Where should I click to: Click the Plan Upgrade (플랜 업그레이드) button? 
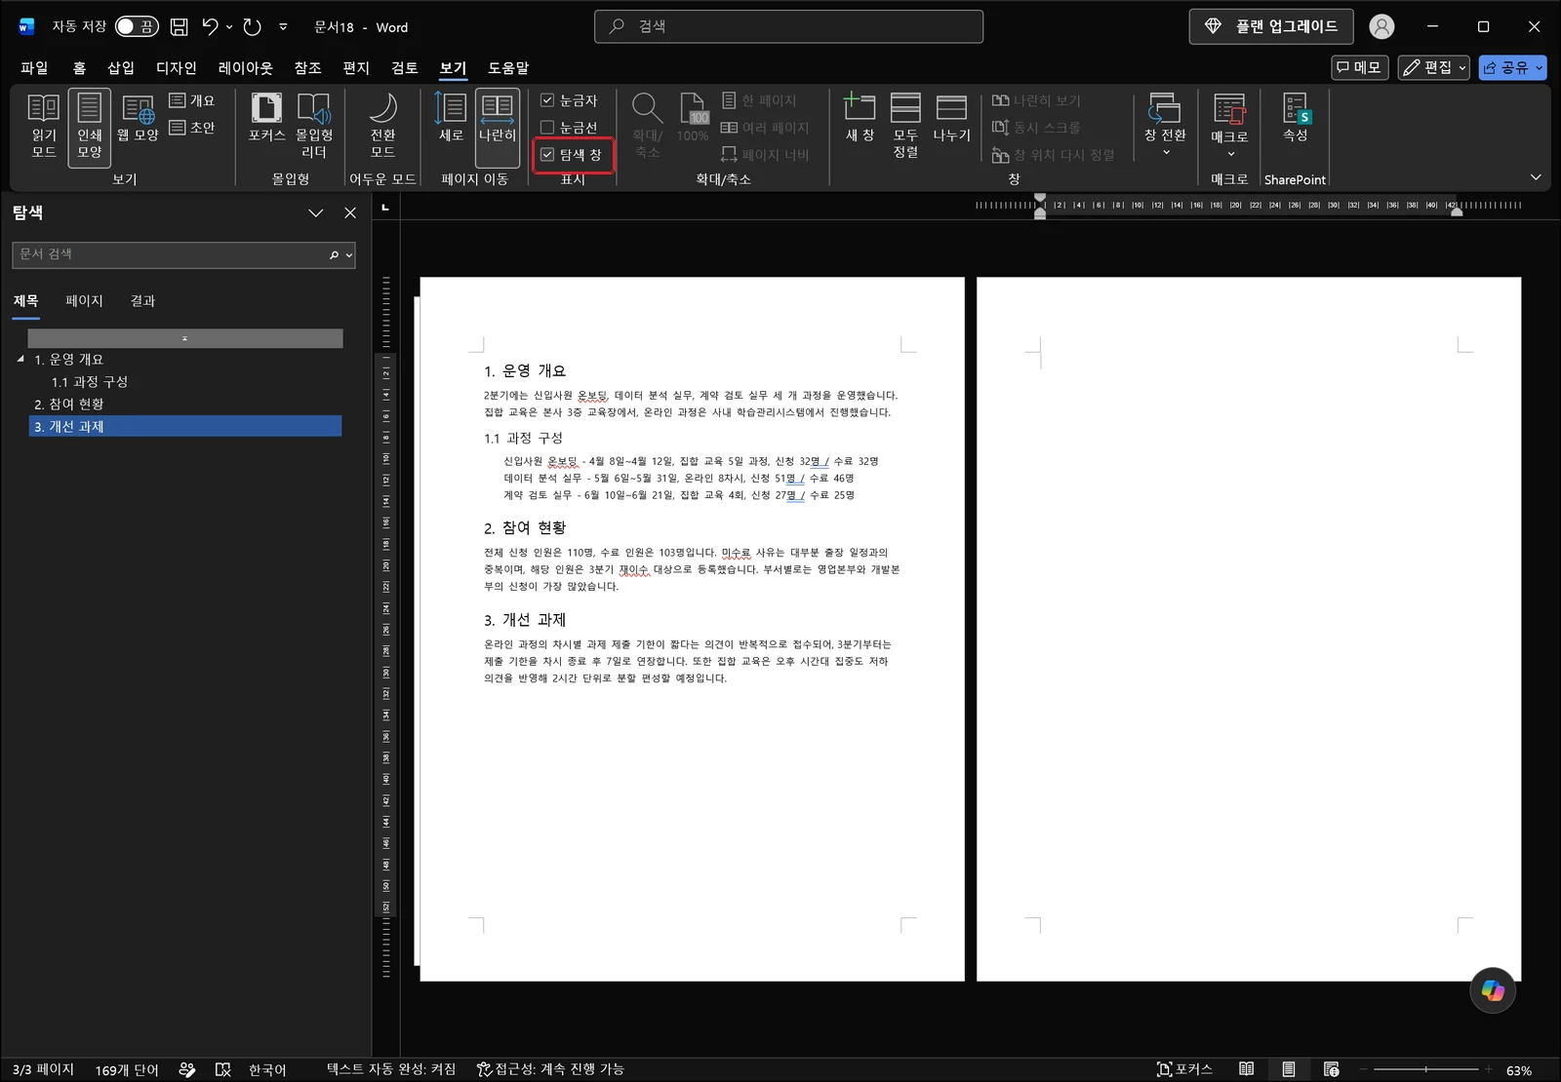(x=1271, y=26)
